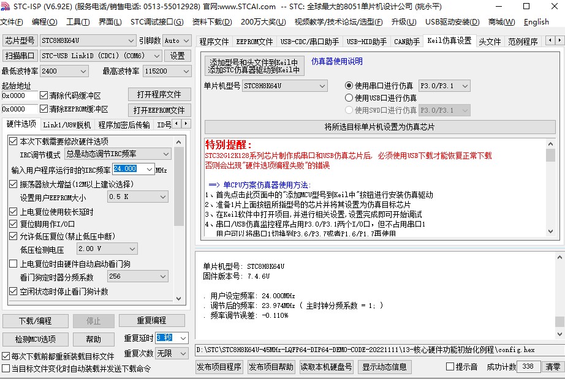Enable 当目标文件变化时自动装载并发送下载命令
This screenshot has height=379, width=565.
click(6, 368)
